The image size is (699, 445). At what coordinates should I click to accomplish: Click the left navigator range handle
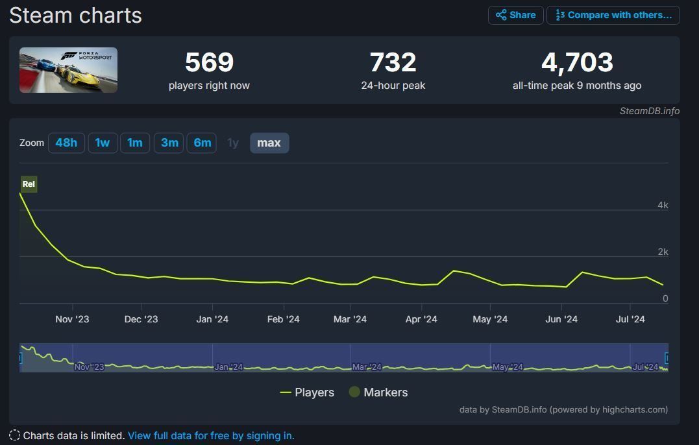click(x=21, y=357)
